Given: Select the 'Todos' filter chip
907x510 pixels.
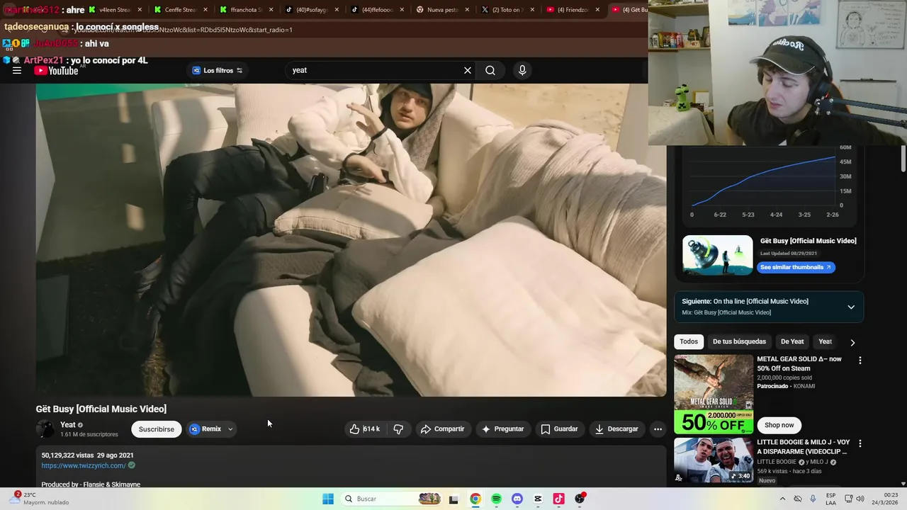Looking at the screenshot, I should (x=689, y=341).
